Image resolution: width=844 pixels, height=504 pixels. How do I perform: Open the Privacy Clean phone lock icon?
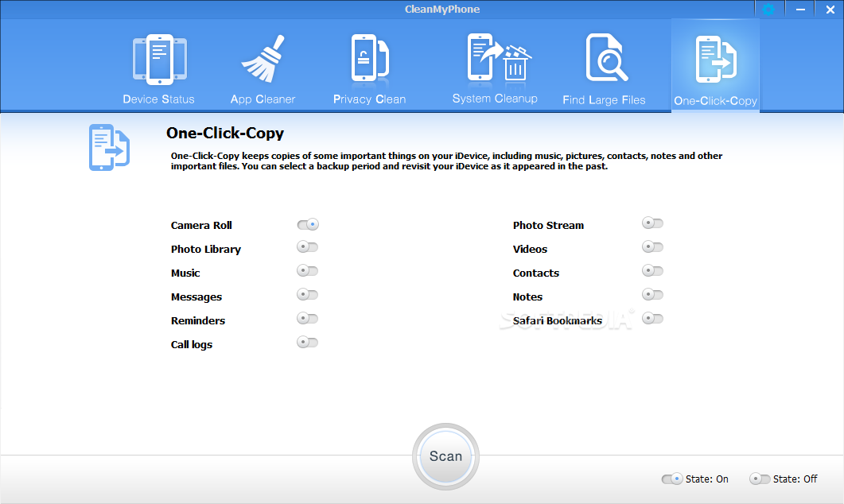[x=370, y=58]
